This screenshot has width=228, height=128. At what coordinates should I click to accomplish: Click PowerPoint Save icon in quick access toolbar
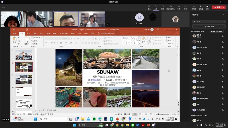click(14, 30)
